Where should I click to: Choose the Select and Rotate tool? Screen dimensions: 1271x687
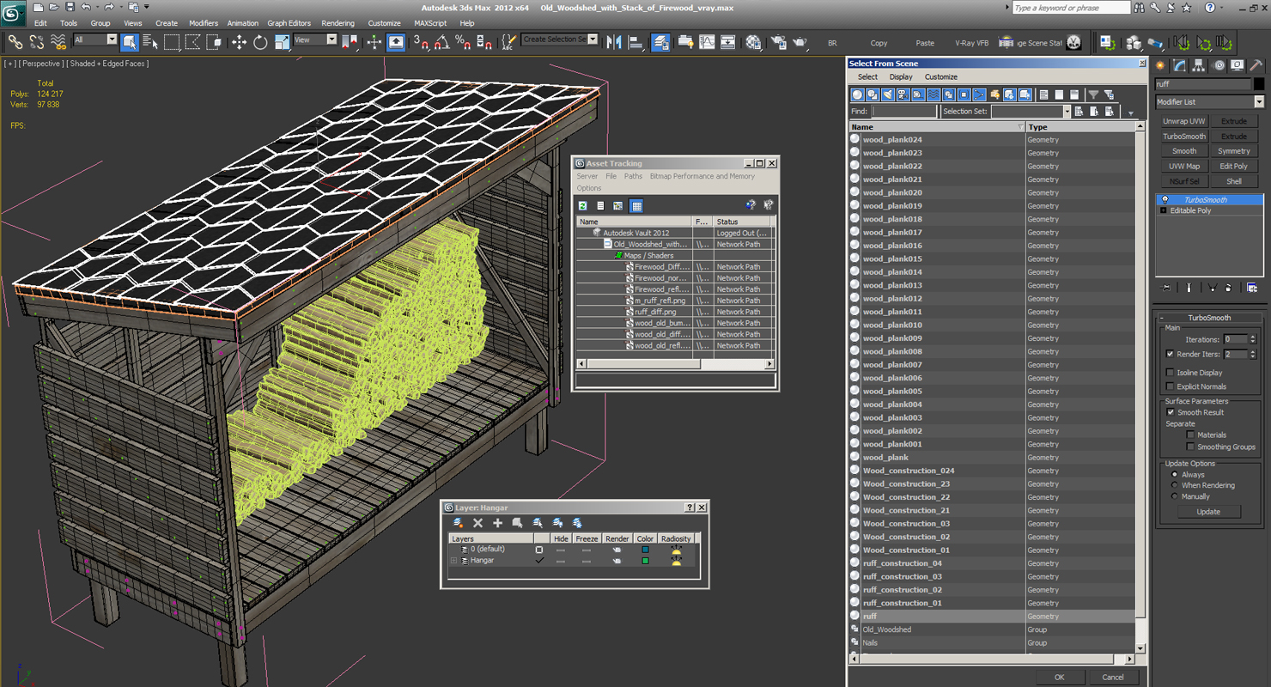click(260, 41)
